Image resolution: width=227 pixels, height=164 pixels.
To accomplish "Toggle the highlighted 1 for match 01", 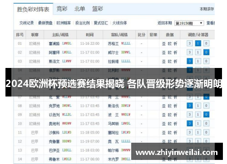I will (198, 43).
